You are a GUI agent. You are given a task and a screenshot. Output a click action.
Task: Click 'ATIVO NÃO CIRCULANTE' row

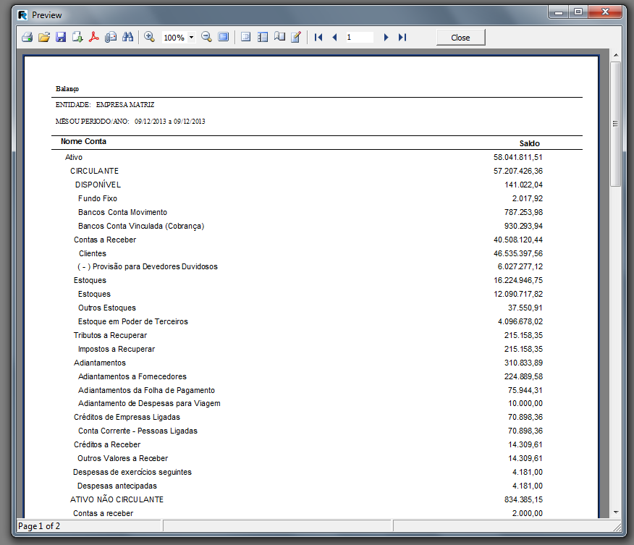(117, 499)
